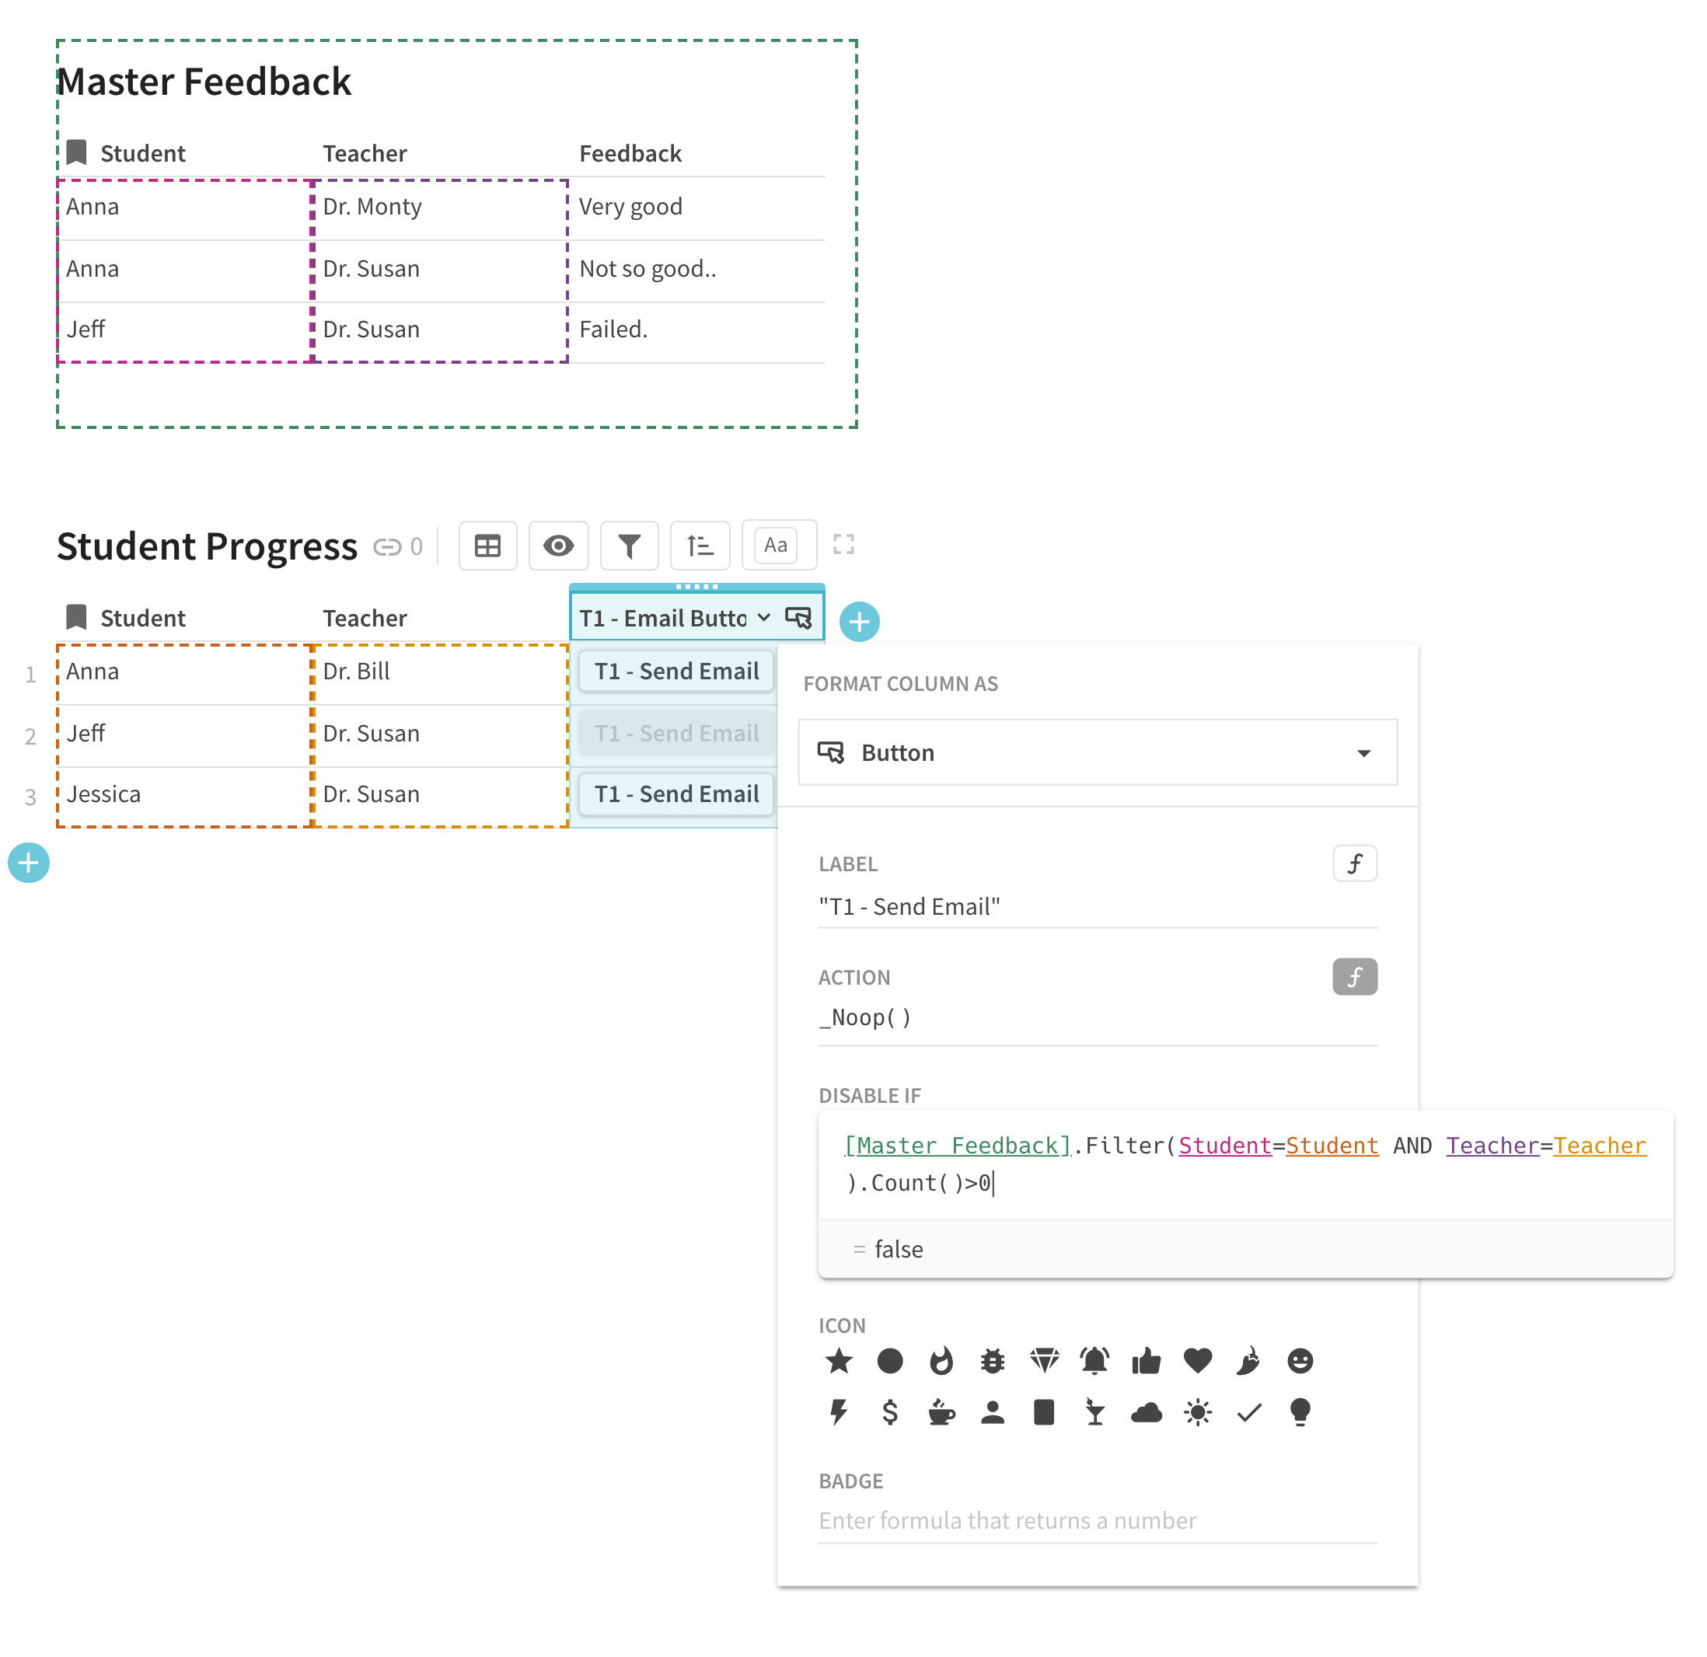Choose the lightbulb button icon
The width and height of the screenshot is (1707, 1657).
[x=1300, y=1412]
